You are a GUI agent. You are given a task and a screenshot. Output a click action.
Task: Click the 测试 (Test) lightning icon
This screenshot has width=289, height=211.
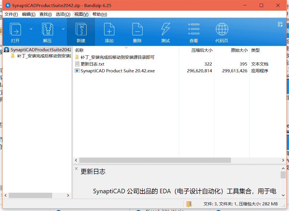click(x=166, y=29)
